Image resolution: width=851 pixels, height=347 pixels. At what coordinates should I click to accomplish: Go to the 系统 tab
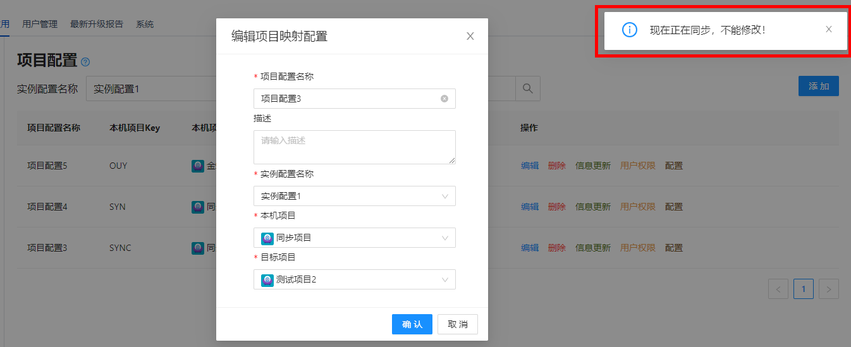click(x=145, y=24)
